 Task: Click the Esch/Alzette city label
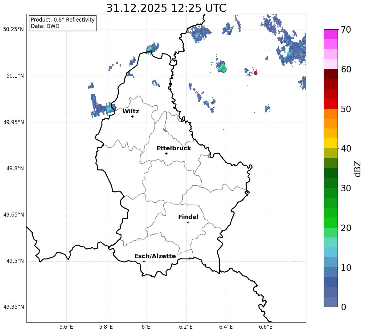pyautogui.click(x=155, y=256)
